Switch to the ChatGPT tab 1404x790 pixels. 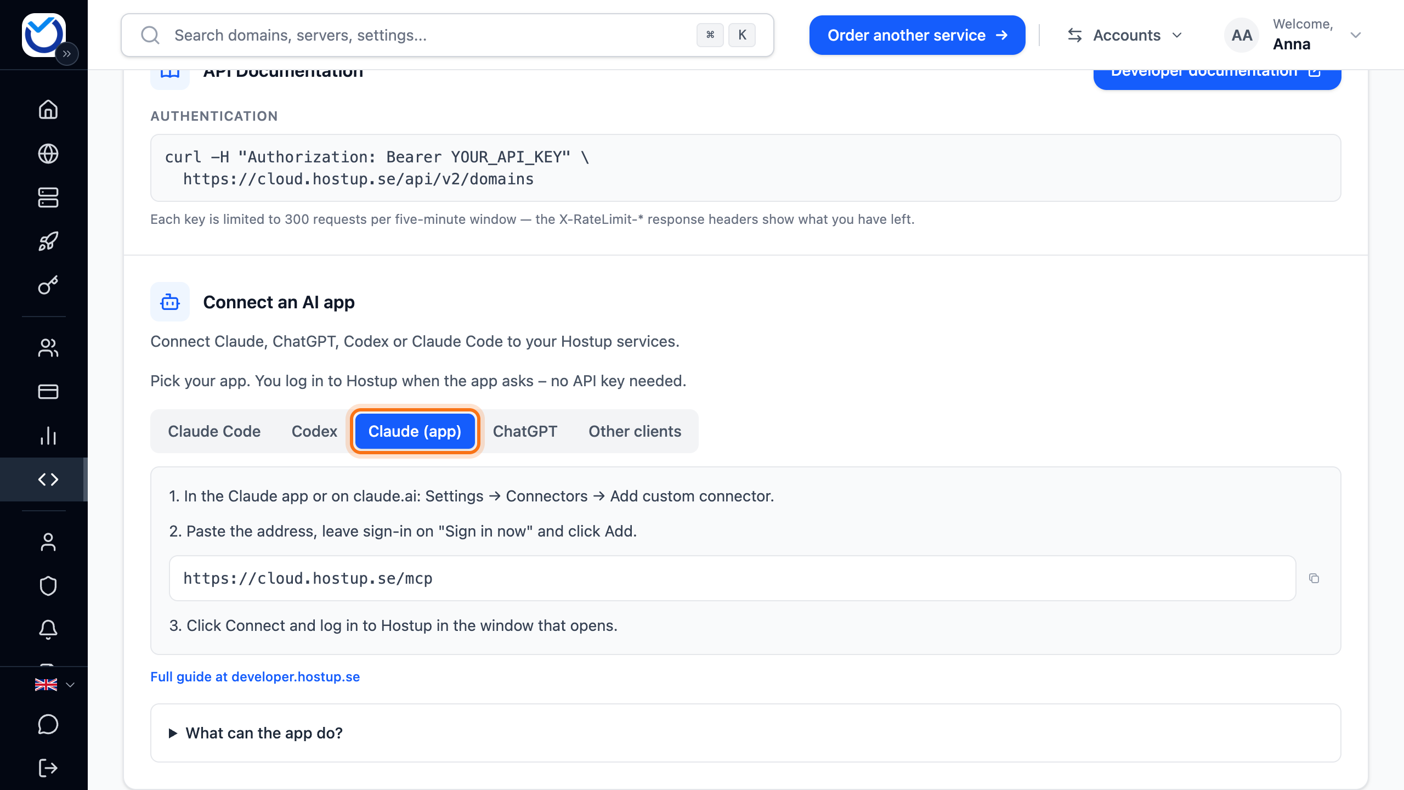(525, 431)
